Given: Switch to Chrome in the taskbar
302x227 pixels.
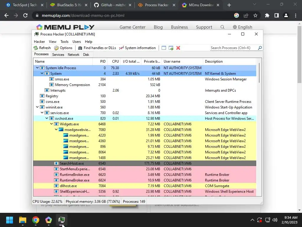Looking at the screenshot, I should 36,220.
